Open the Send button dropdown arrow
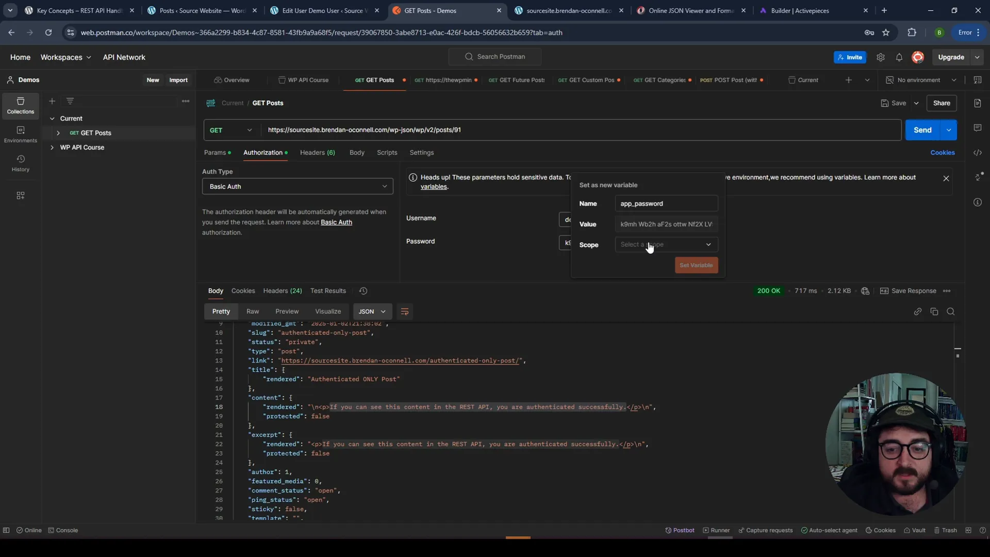 coord(949,130)
